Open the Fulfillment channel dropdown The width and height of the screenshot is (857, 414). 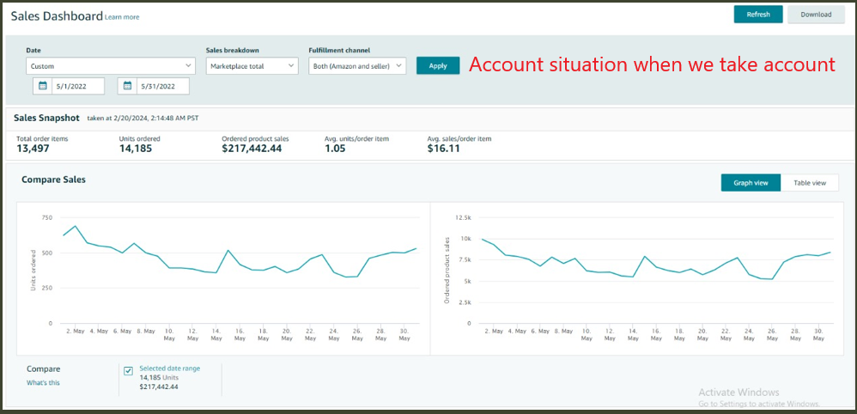click(356, 66)
